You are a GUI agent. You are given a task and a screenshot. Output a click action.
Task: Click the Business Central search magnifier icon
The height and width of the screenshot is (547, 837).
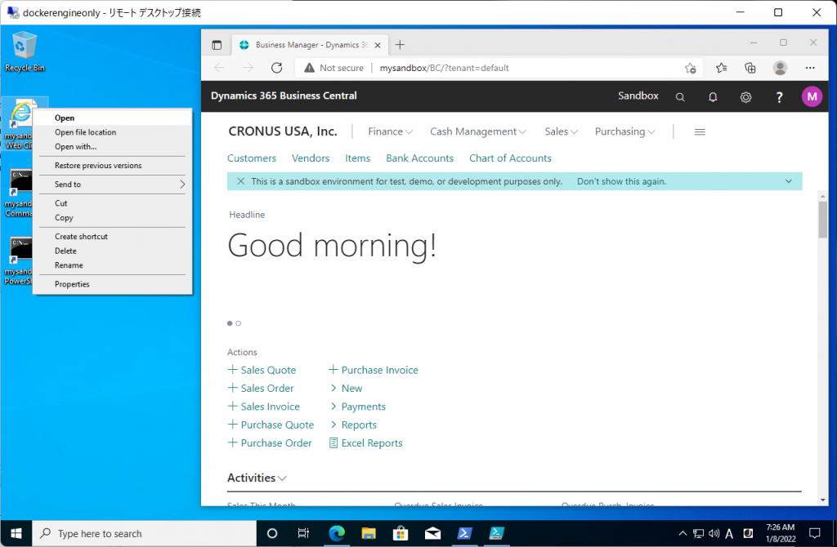679,97
